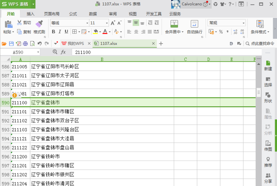Add new document tab with plus
277x186 pixels.
pyautogui.click(x=161, y=44)
